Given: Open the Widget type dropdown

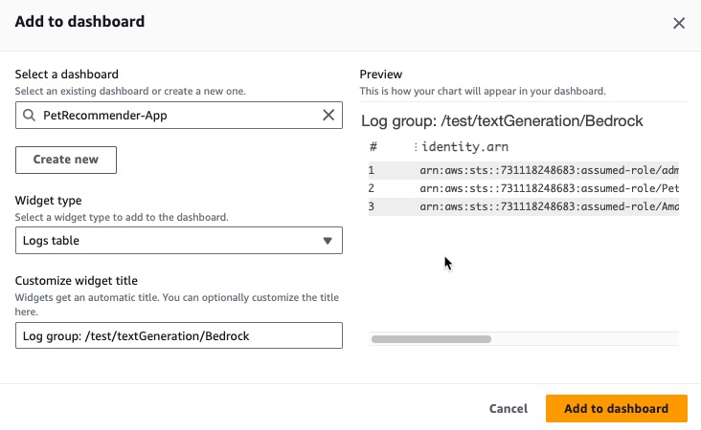Looking at the screenshot, I should coord(179,241).
